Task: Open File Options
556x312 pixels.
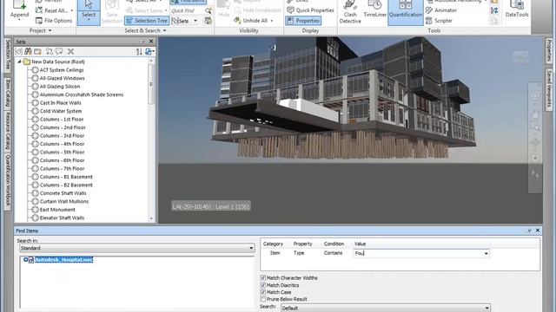Action: 54,21
